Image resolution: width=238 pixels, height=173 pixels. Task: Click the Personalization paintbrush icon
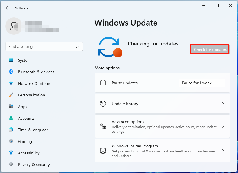pos(11,95)
